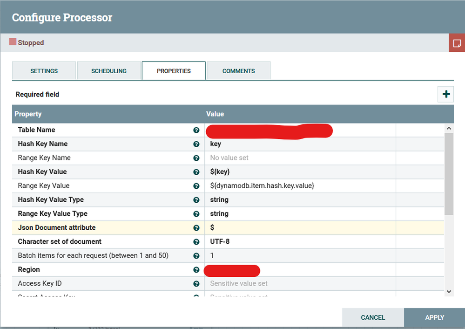The width and height of the screenshot is (465, 329).
Task: Edit Access Key ID 'Sensitive value set' cell
Action: click(x=300, y=284)
